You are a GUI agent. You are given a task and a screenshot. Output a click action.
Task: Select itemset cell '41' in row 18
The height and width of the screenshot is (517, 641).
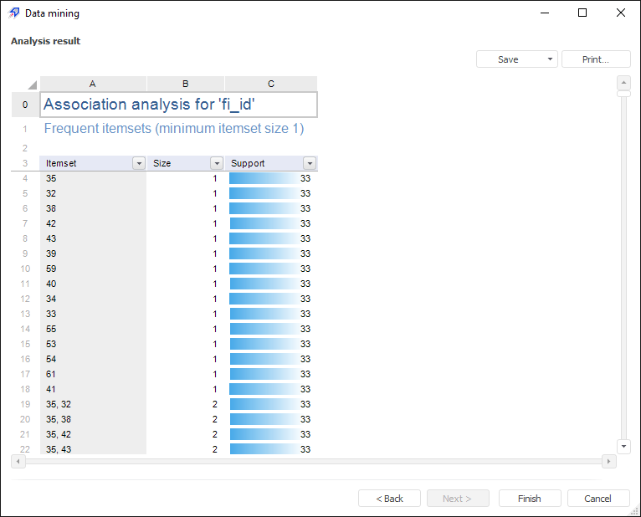click(x=93, y=390)
